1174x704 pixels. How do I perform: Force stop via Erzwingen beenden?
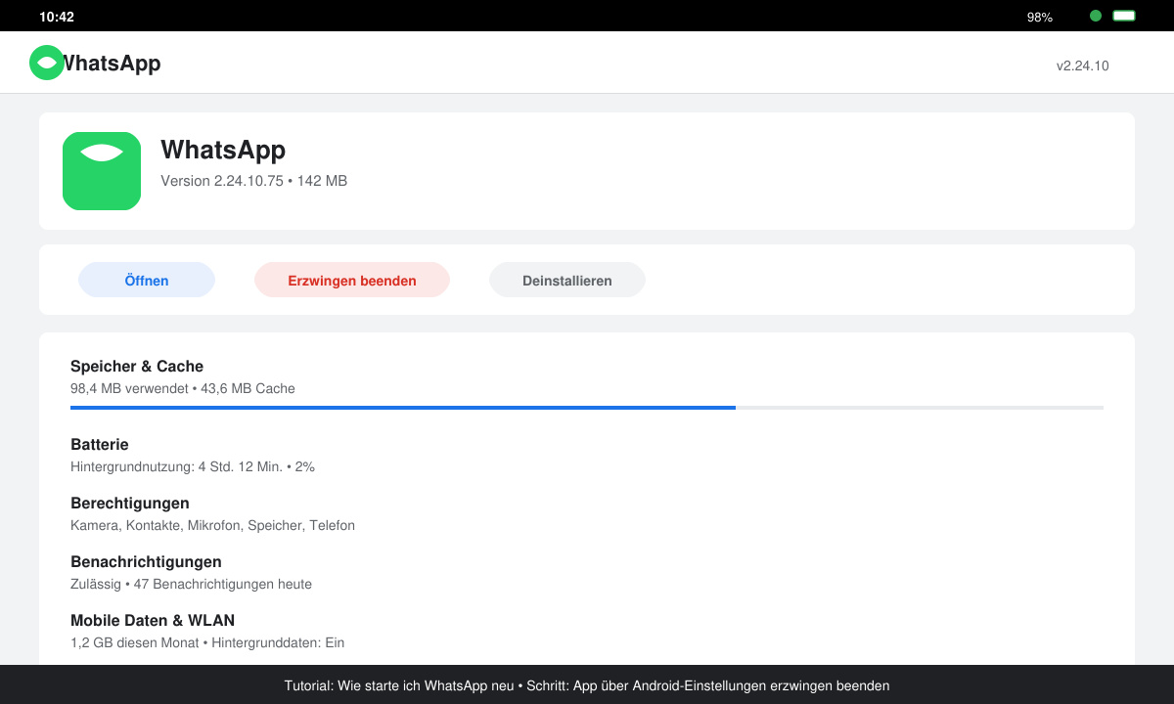pyautogui.click(x=352, y=280)
